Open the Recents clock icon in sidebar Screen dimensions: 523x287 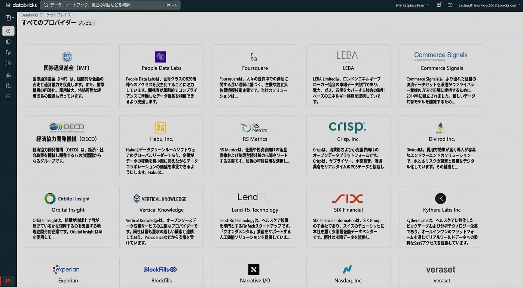click(x=8, y=63)
